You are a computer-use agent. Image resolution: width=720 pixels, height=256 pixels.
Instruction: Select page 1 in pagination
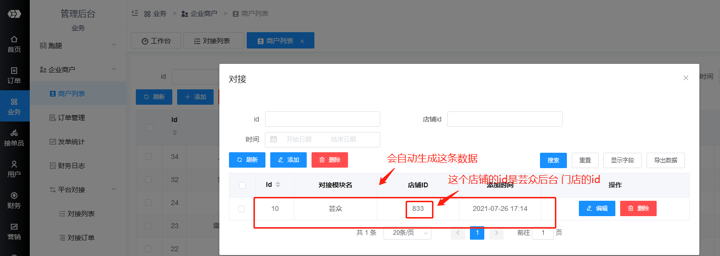pos(477,233)
